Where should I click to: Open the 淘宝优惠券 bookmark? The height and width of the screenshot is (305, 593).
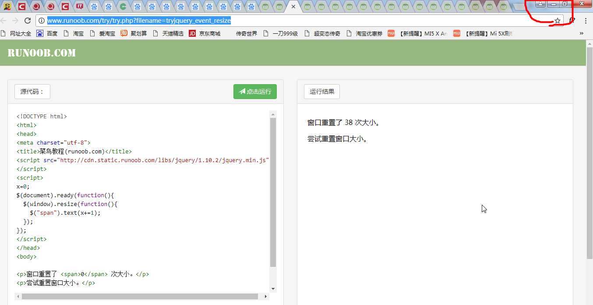[364, 33]
